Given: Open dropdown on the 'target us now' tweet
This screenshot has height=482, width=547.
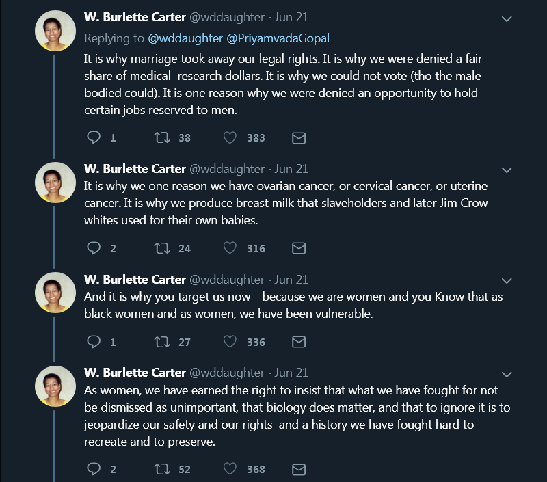Looking at the screenshot, I should pyautogui.click(x=507, y=280).
